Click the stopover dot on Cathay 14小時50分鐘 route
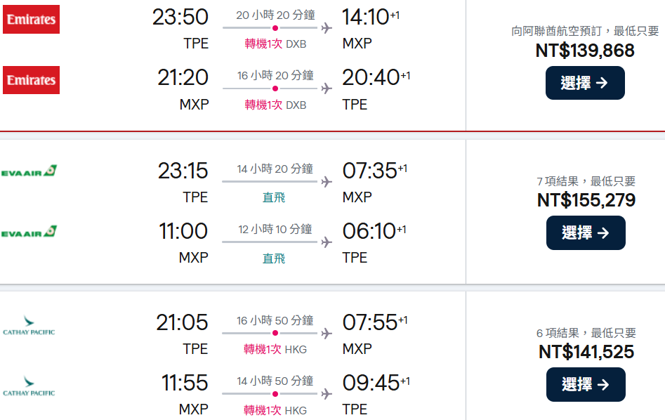This screenshot has width=665, height=420. tap(275, 394)
